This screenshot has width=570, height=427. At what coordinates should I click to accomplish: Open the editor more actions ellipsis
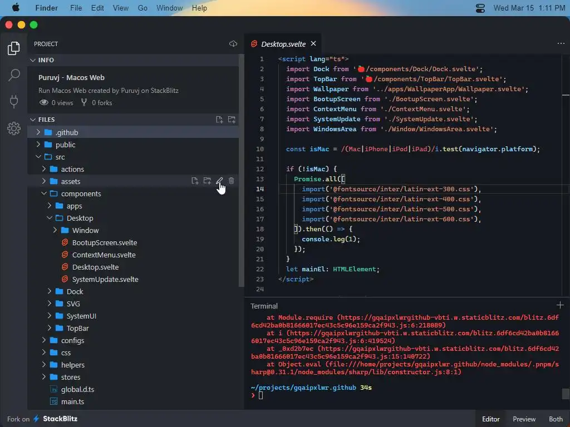(561, 43)
